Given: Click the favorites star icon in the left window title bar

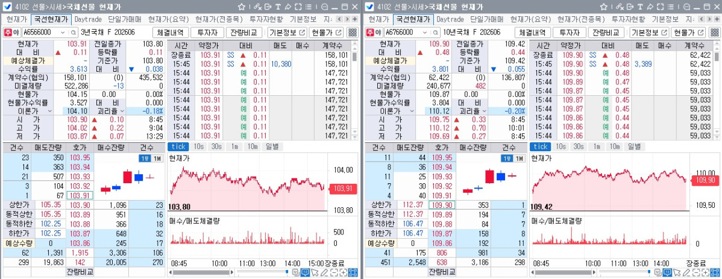Looking at the screenshot, I should [x=242, y=7].
